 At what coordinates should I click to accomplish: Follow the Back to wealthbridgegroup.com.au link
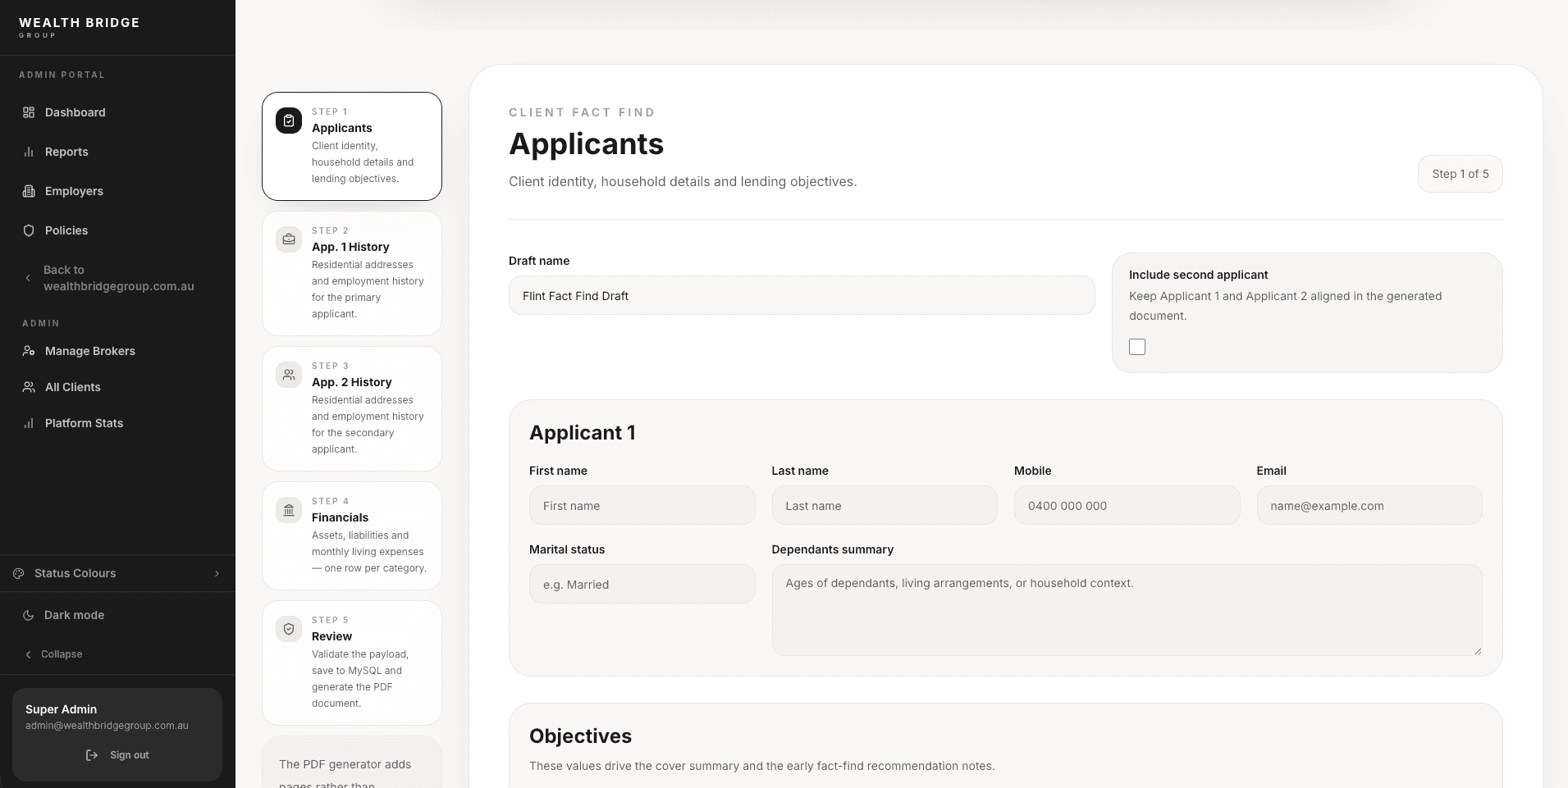(x=117, y=278)
